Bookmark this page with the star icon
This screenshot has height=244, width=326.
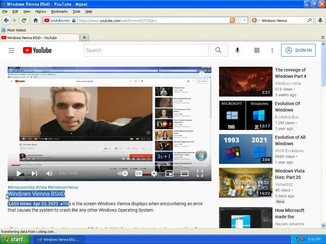239,20
